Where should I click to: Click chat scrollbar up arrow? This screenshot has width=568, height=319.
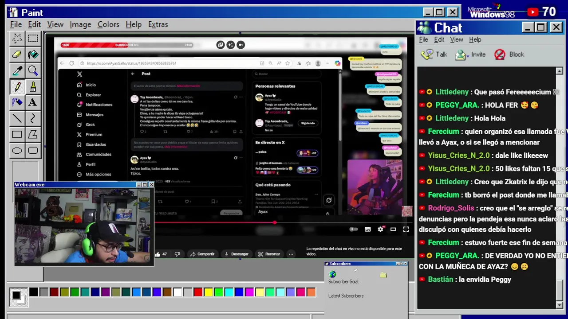(x=559, y=71)
